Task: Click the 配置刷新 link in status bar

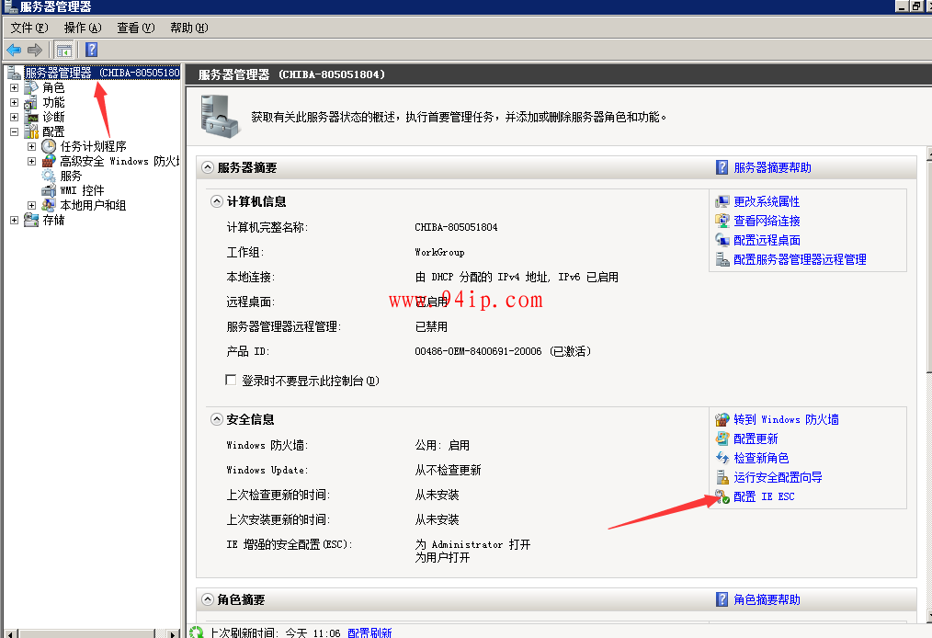Action: (x=369, y=632)
